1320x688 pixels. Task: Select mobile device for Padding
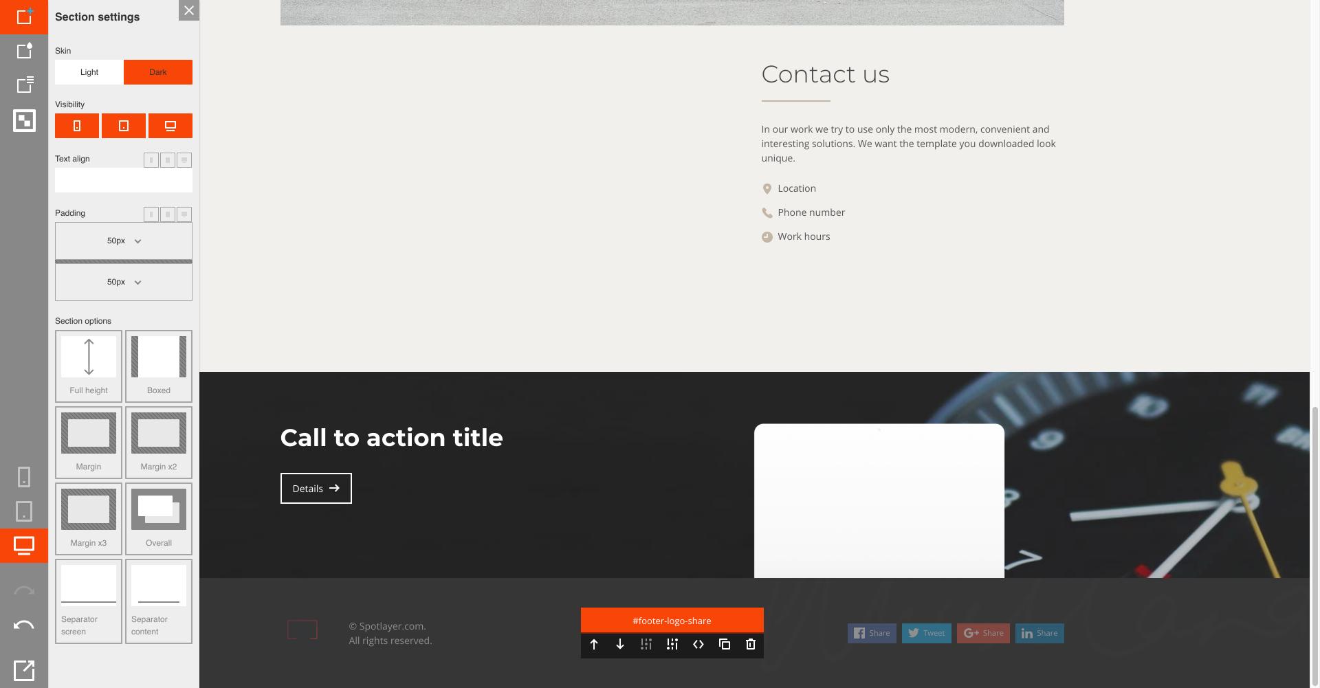151,214
